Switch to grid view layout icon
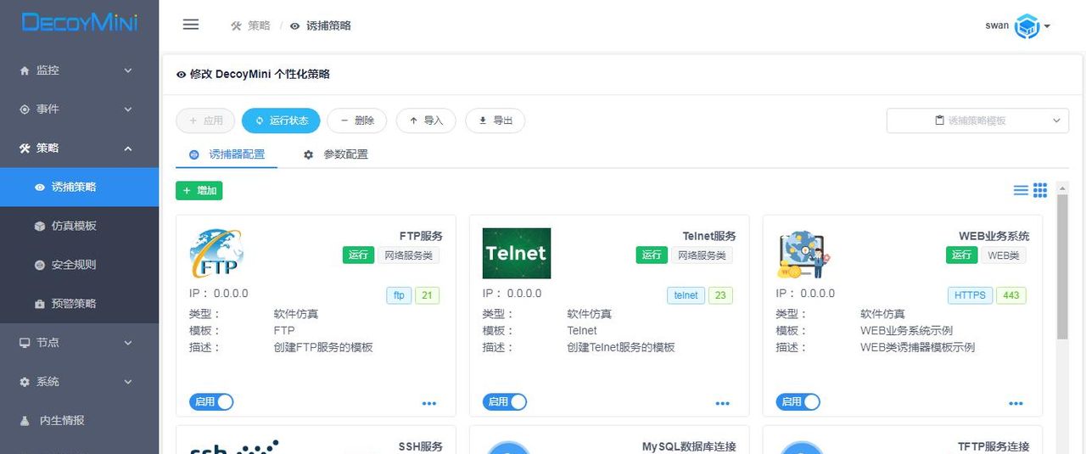Screen dimensions: 1086x454 (1040, 190)
